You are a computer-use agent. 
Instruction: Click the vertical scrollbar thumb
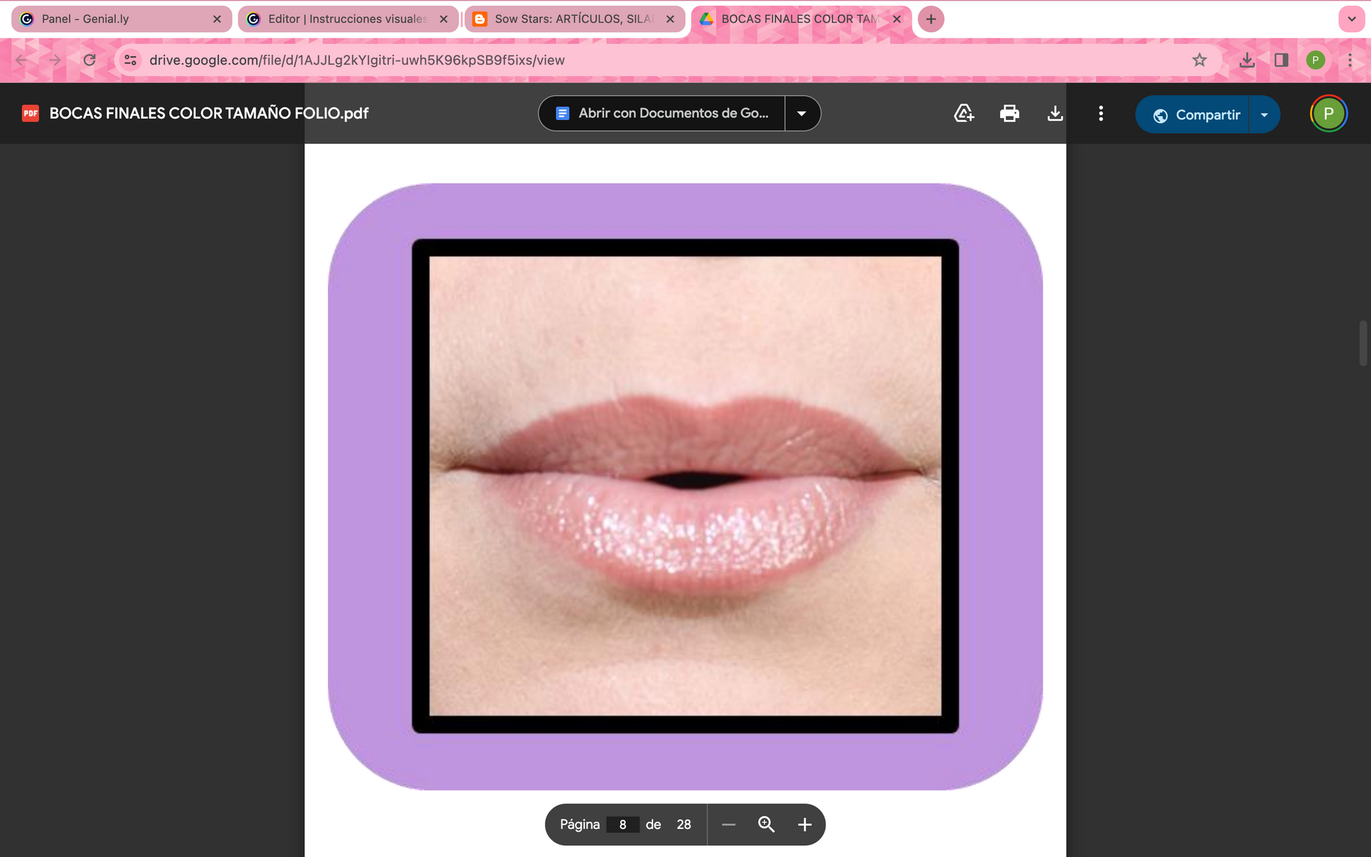click(x=1363, y=343)
